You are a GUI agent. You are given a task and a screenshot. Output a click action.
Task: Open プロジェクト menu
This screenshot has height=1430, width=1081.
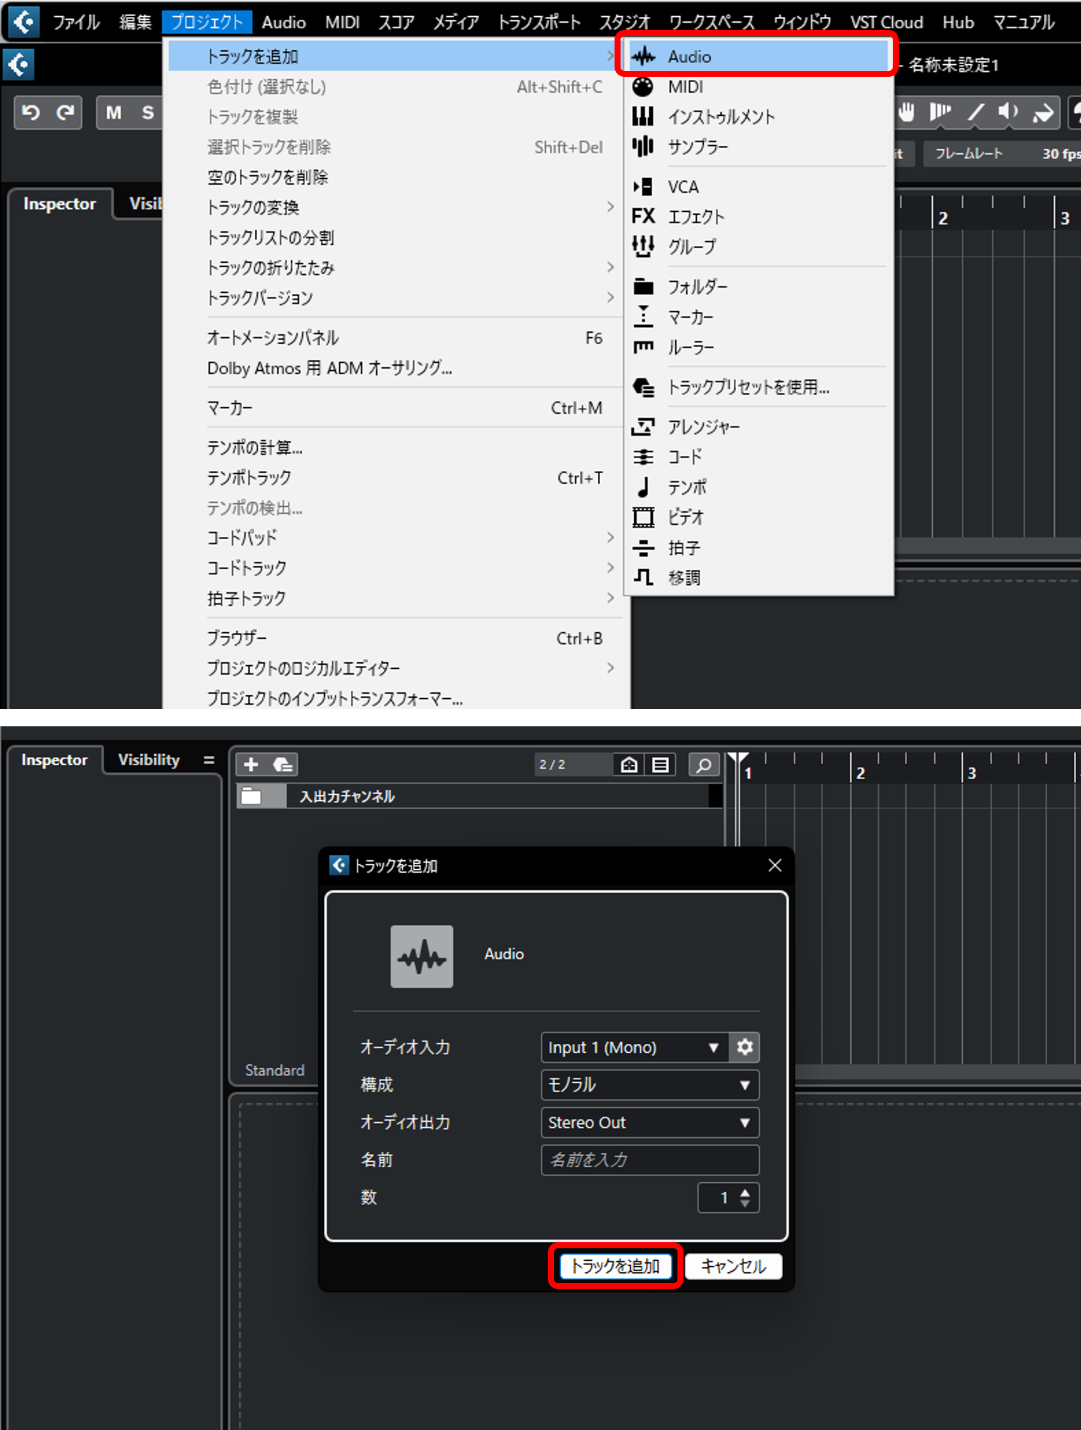click(x=207, y=22)
